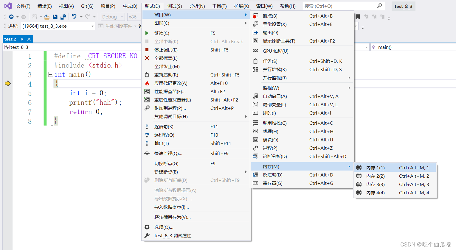Click the Navigate Backward arrow icon
Screen dimensions: 456x250
point(11,17)
